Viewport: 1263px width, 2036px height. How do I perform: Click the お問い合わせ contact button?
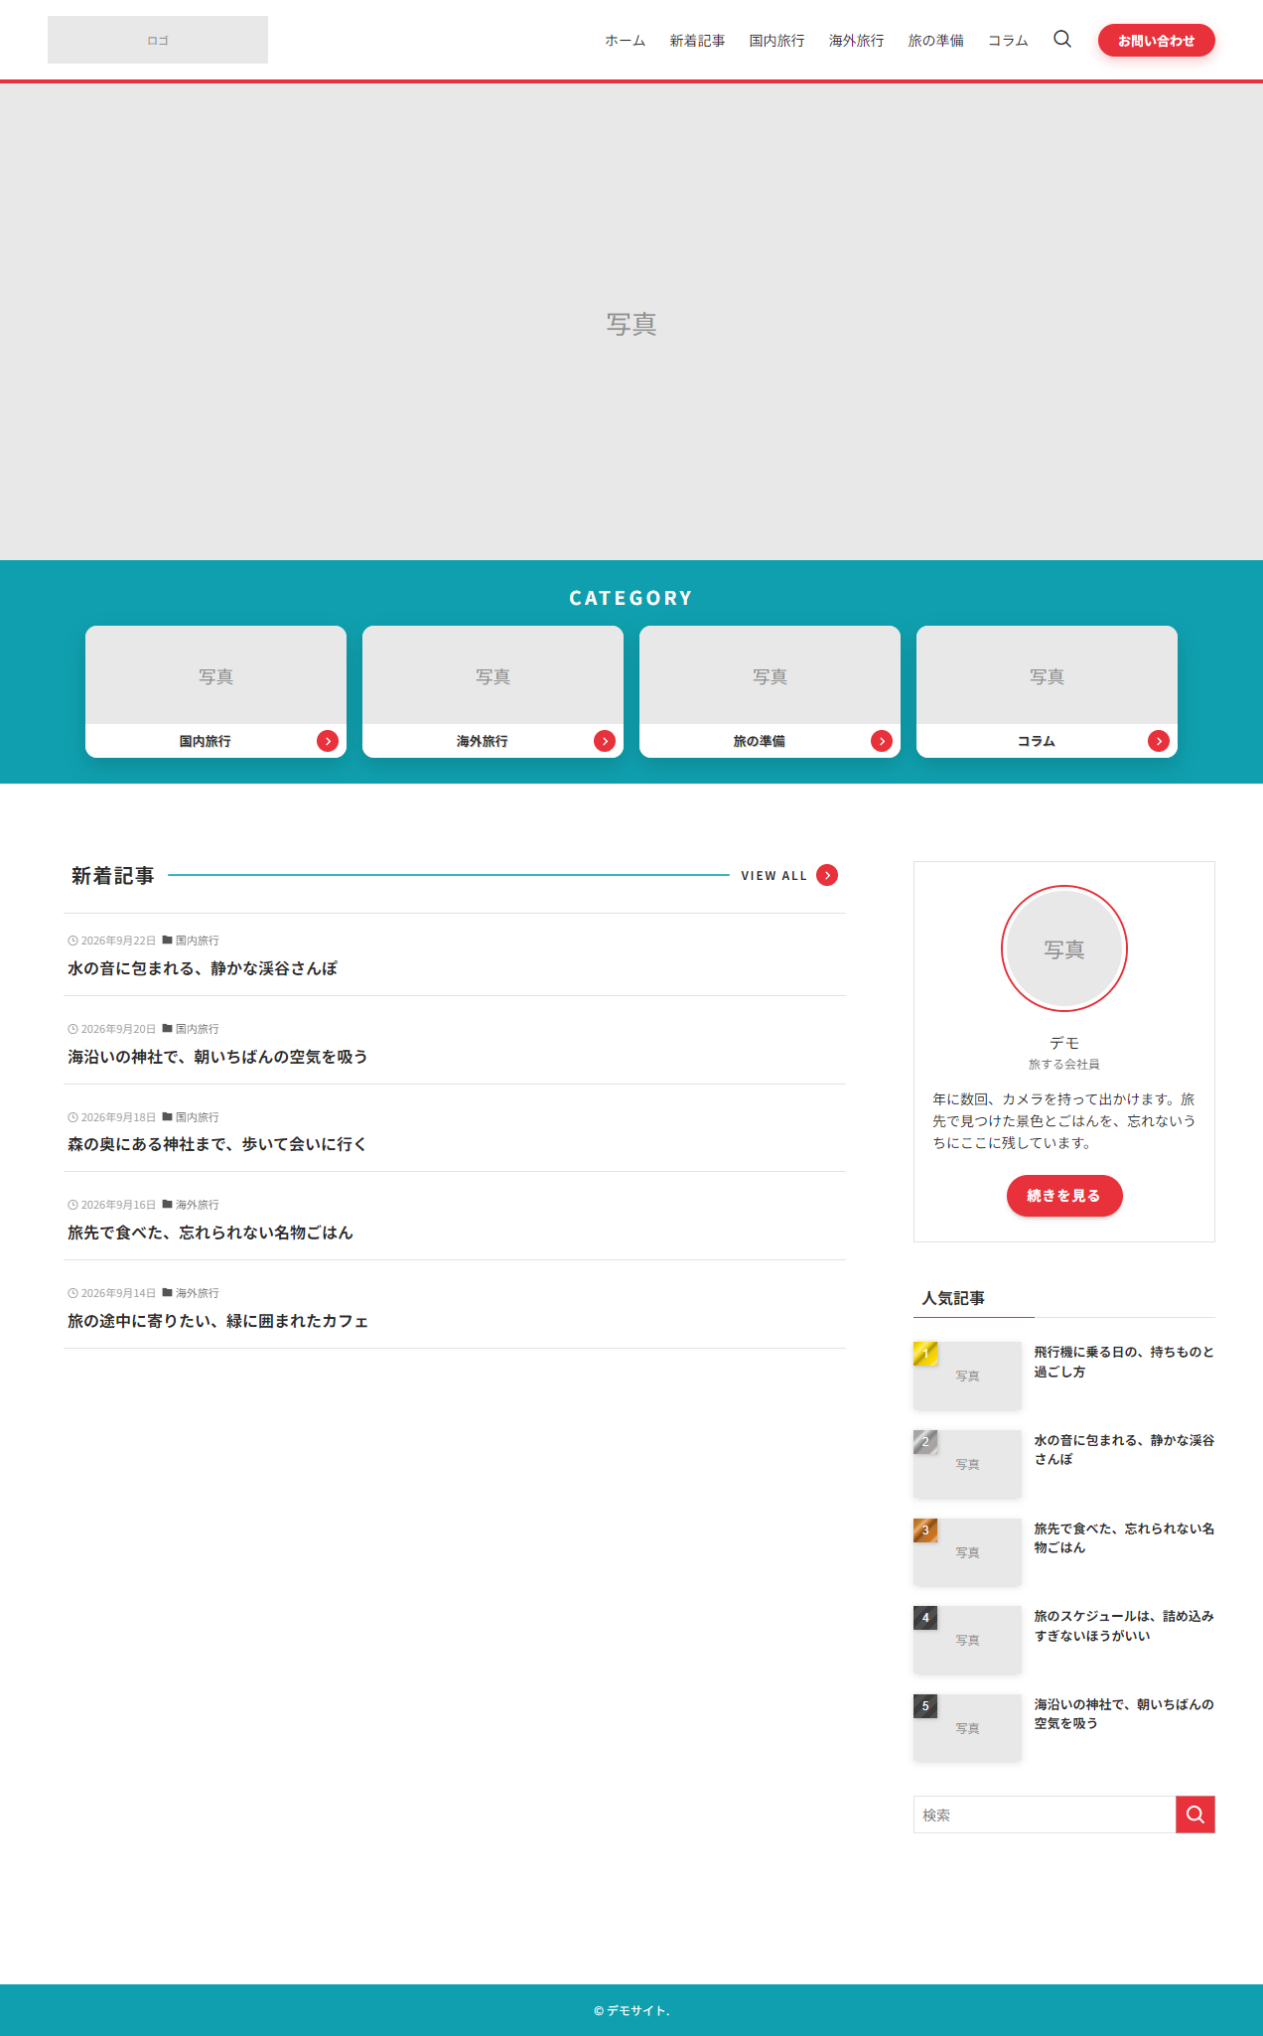coord(1157,41)
